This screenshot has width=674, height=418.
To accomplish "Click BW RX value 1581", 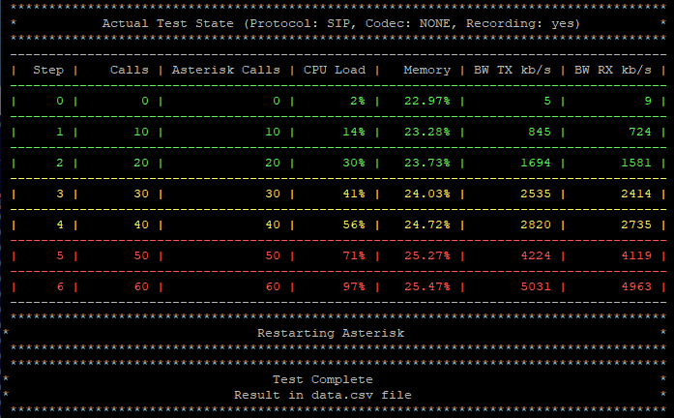I will coord(636,163).
